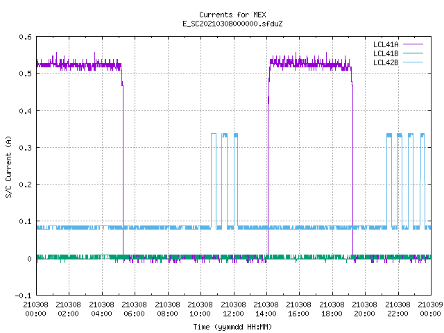Screen dimensions: 444x333
Task: Click the y-axis value 0.1
Action: click(x=25, y=221)
